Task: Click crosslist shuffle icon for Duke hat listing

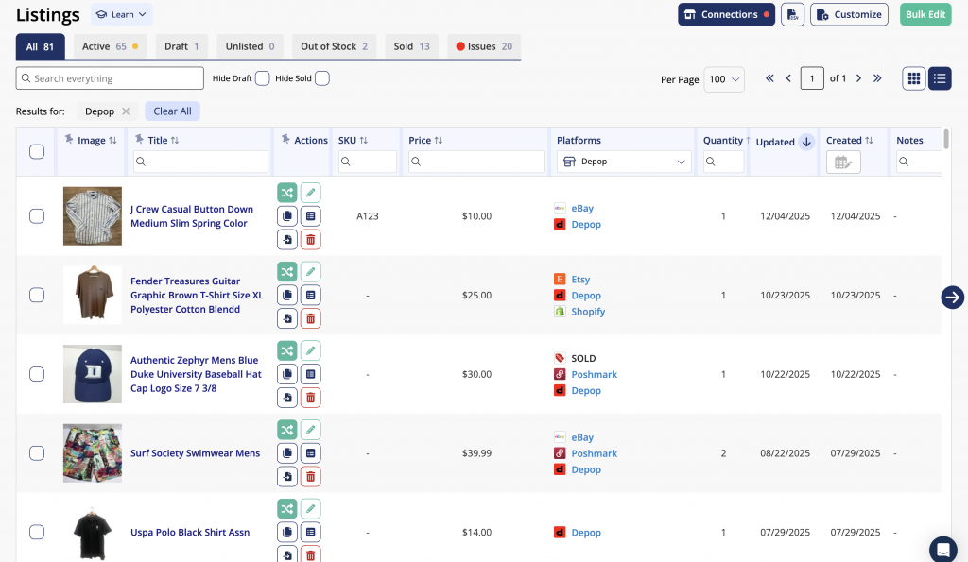Action: point(286,350)
